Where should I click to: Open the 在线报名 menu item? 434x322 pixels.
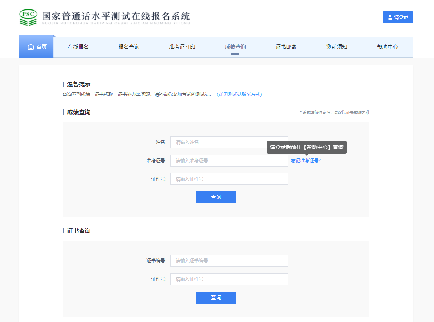click(78, 47)
